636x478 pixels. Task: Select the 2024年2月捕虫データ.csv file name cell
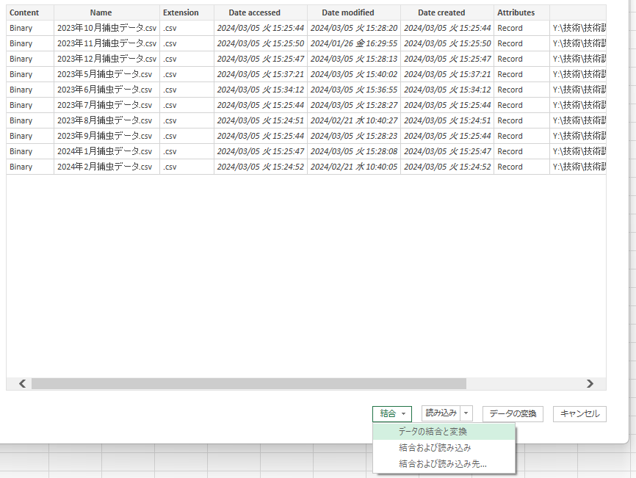(x=106, y=167)
